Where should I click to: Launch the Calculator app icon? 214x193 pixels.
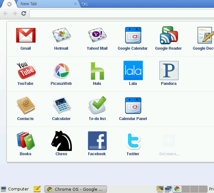[x=62, y=106]
